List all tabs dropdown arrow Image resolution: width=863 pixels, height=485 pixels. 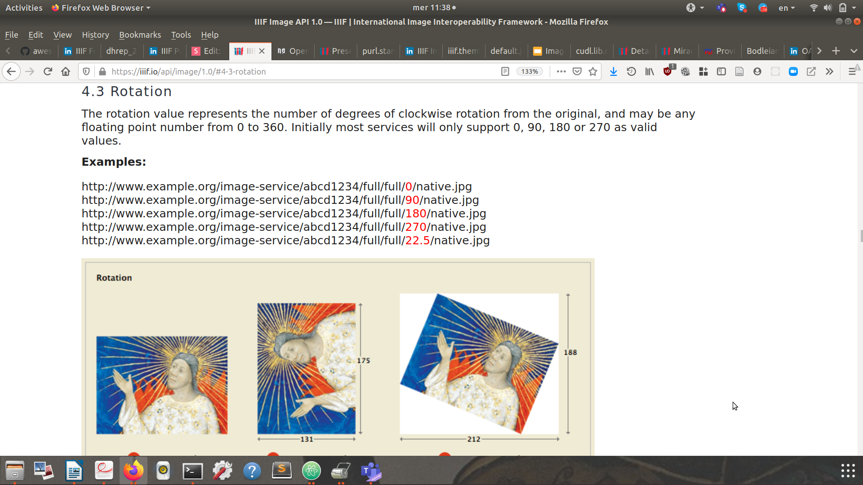pyautogui.click(x=854, y=51)
